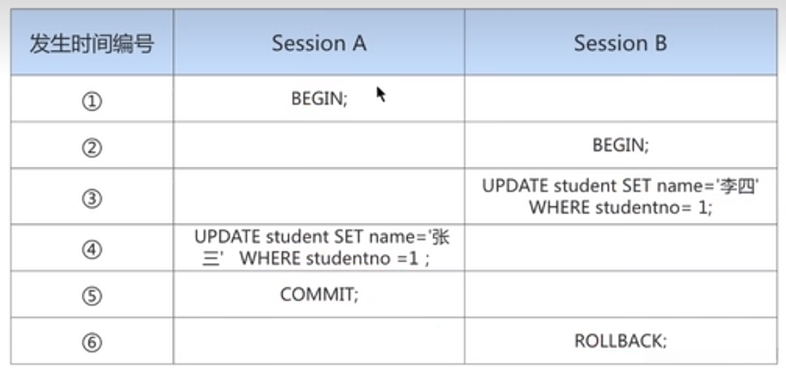Click the empty Session A cell in row ②
The width and height of the screenshot is (786, 369).
pos(319,145)
